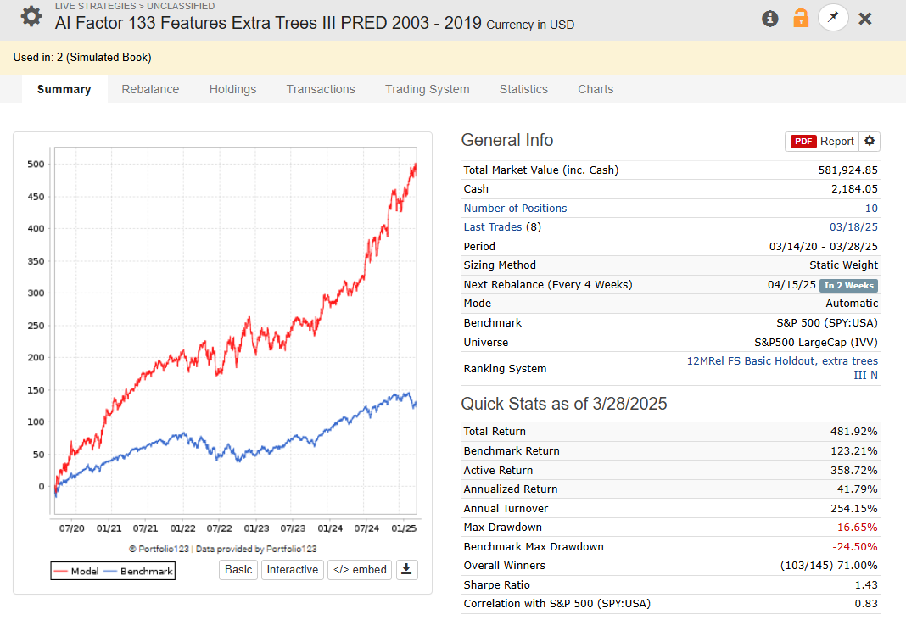Image resolution: width=906 pixels, height=620 pixels.
Task: Click the LIVE STRATEGIES breadcrumb
Action: pos(95,6)
